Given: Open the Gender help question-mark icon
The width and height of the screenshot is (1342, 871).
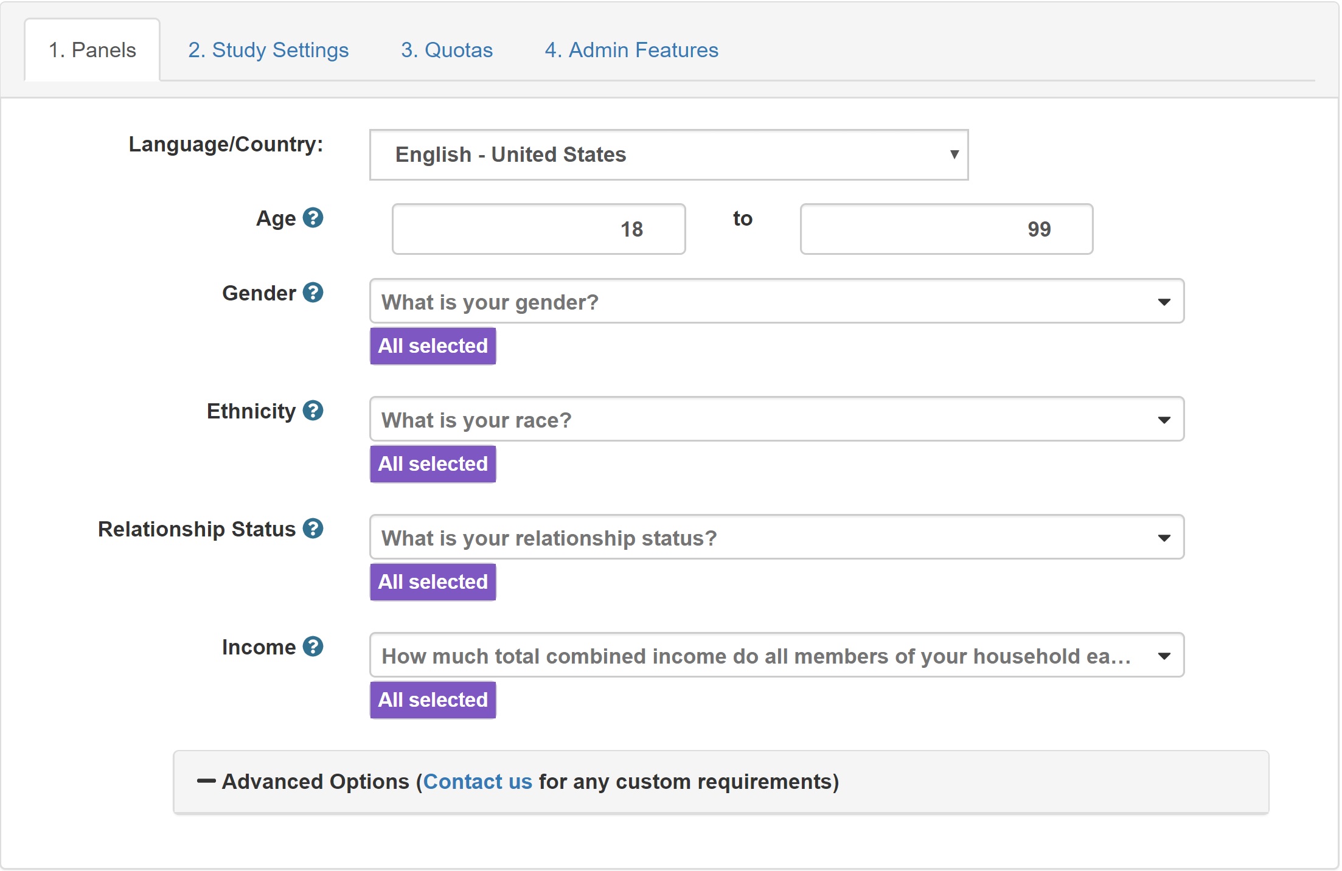Looking at the screenshot, I should point(313,293).
